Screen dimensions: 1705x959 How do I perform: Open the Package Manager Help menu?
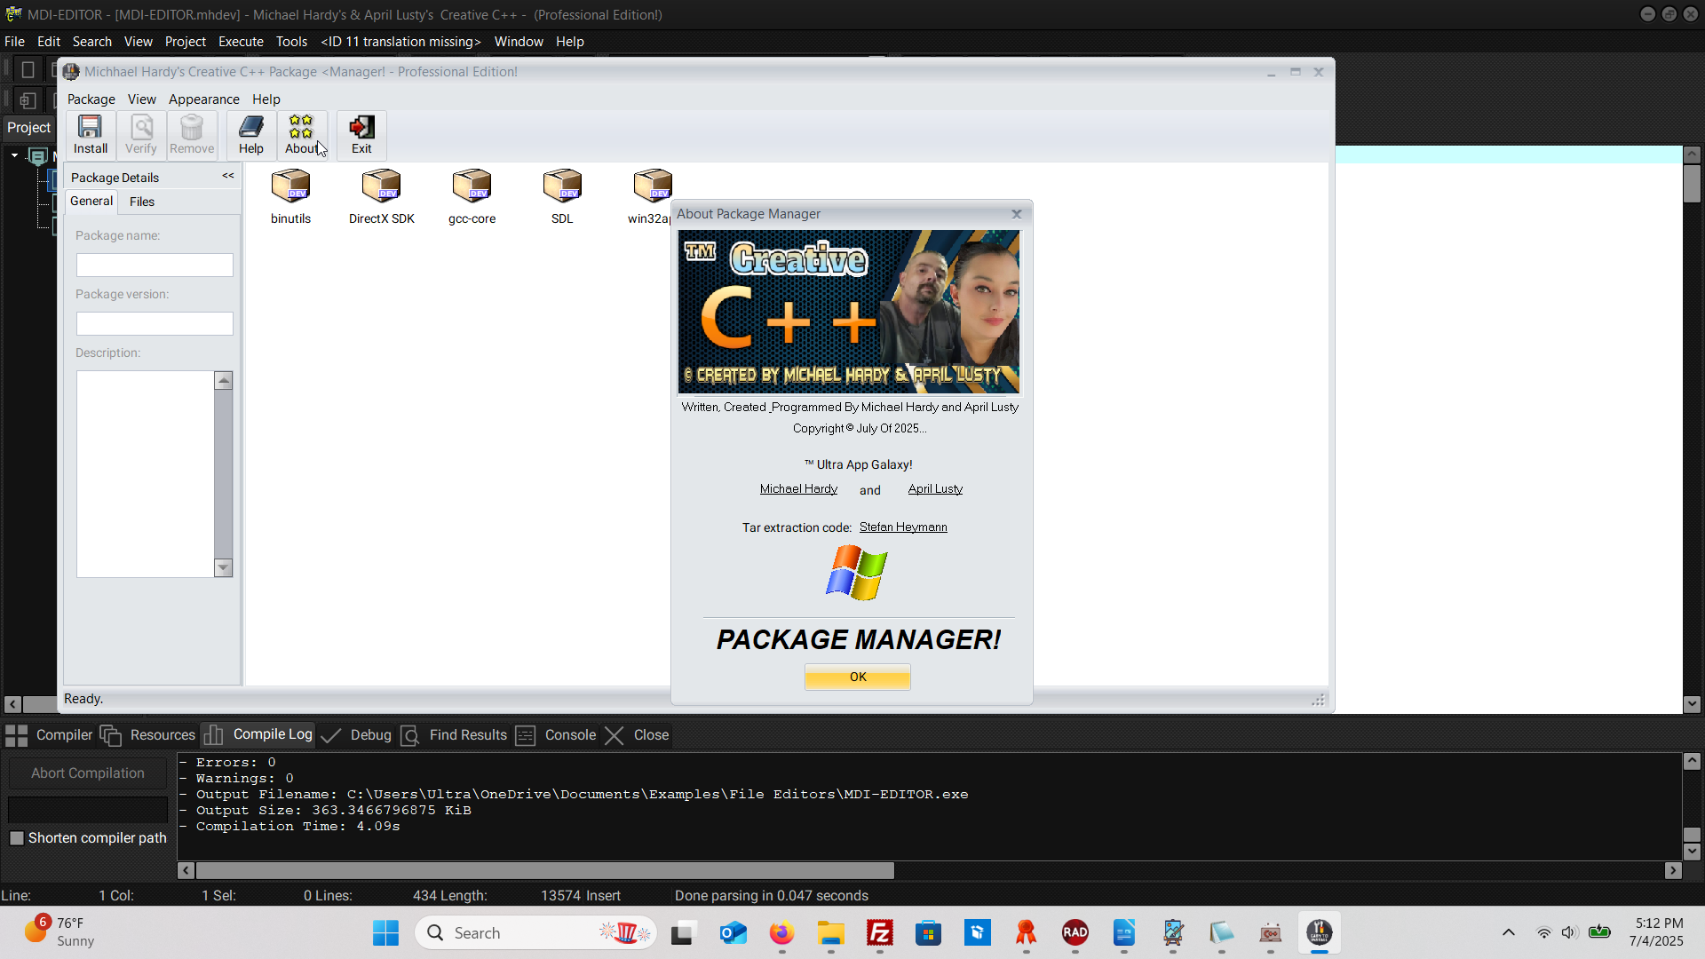click(x=266, y=99)
